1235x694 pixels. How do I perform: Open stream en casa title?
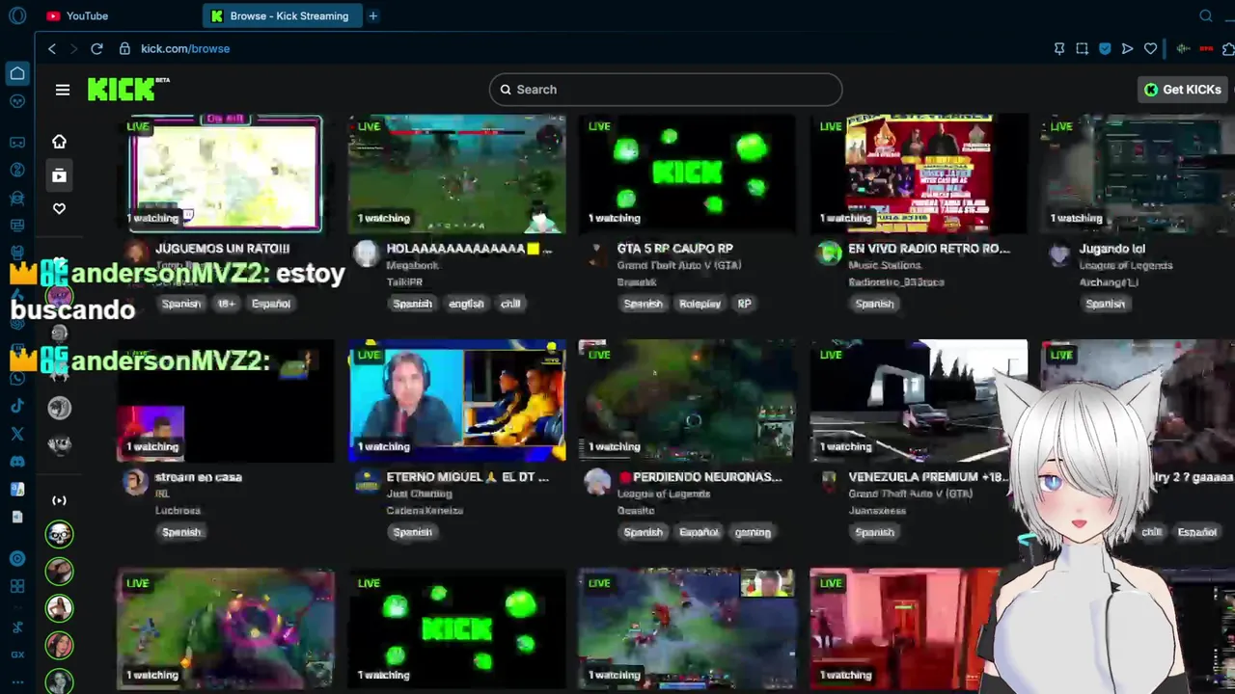199,477
